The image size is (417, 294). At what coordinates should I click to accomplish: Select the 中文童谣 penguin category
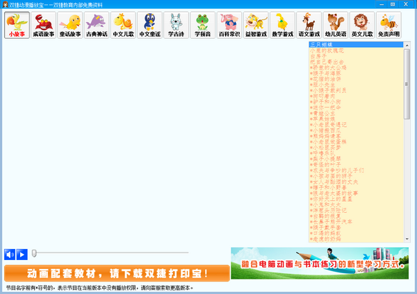[x=149, y=25]
